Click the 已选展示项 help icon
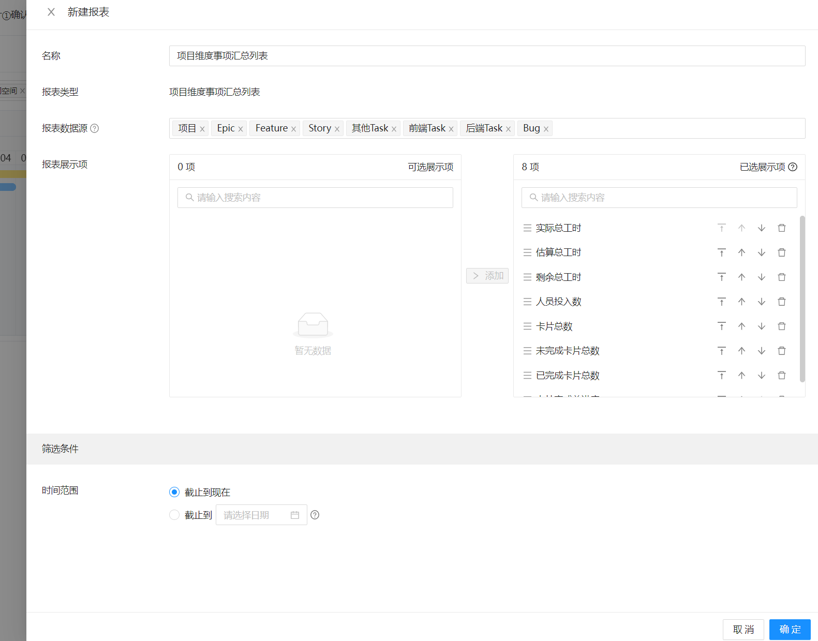 click(793, 167)
